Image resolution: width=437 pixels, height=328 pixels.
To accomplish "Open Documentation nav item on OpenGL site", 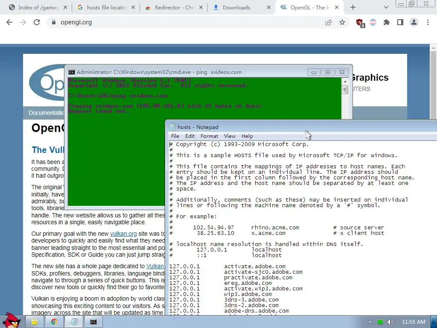I will (x=46, y=113).
